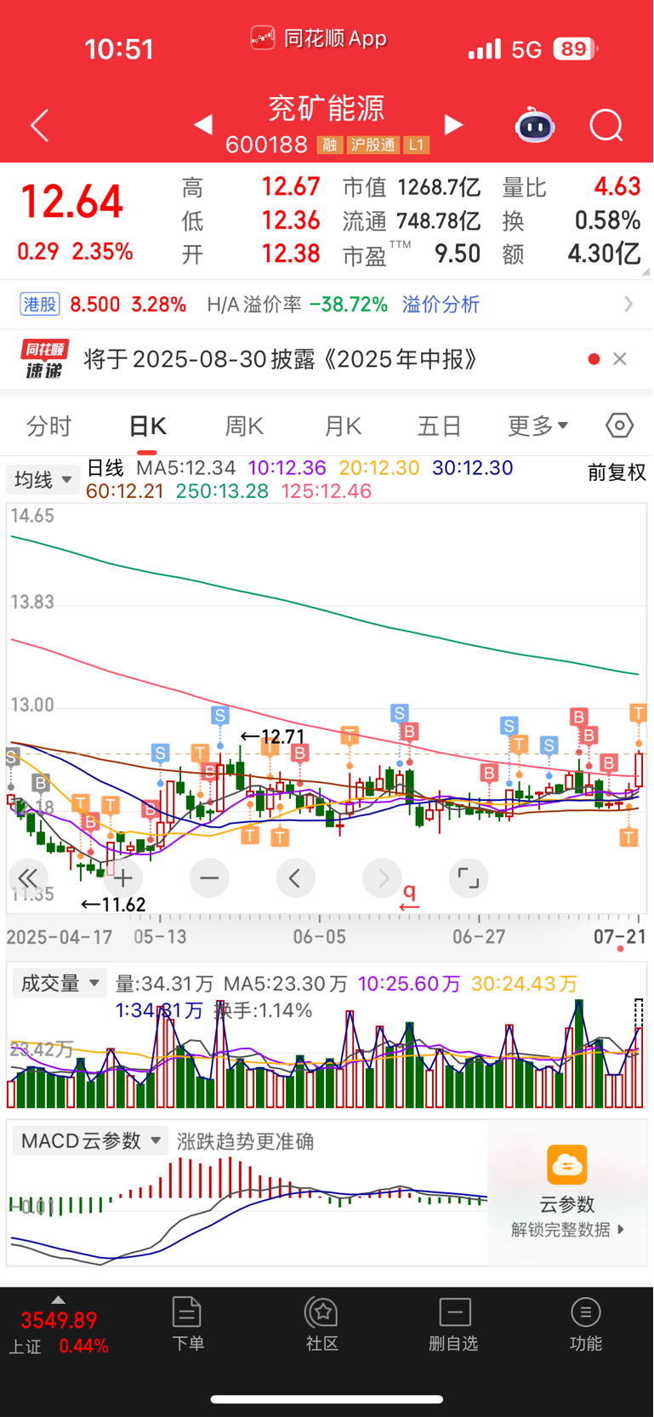Open 解锁完整数据 link
Viewport: 654px width, 1417px height.
[x=567, y=1230]
